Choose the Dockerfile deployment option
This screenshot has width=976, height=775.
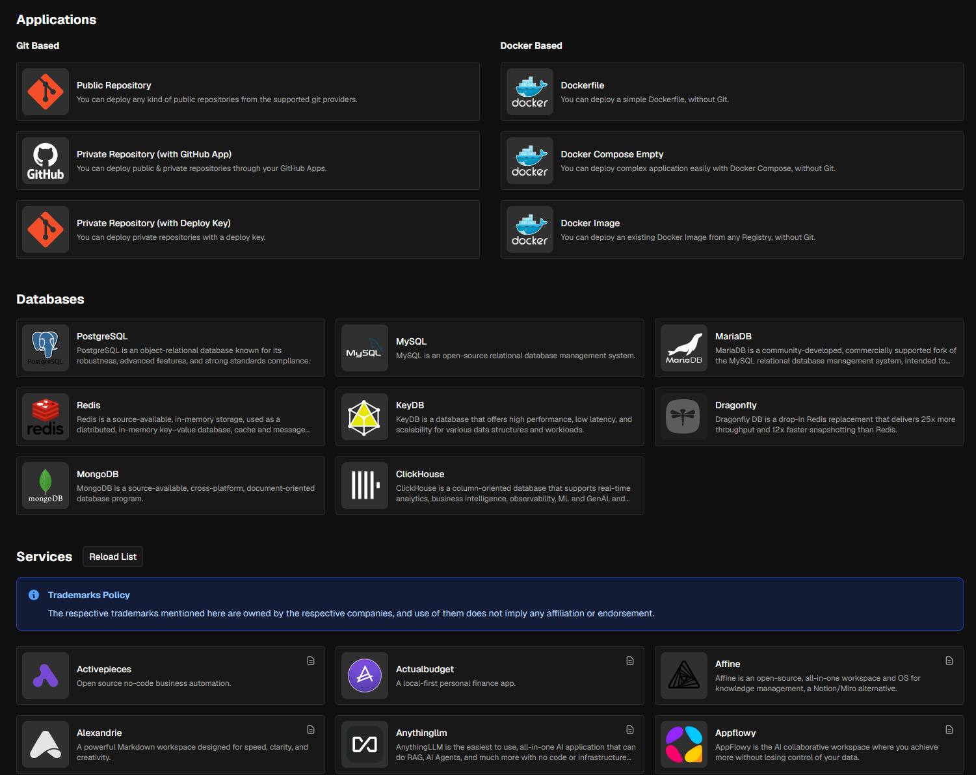pyautogui.click(x=583, y=85)
